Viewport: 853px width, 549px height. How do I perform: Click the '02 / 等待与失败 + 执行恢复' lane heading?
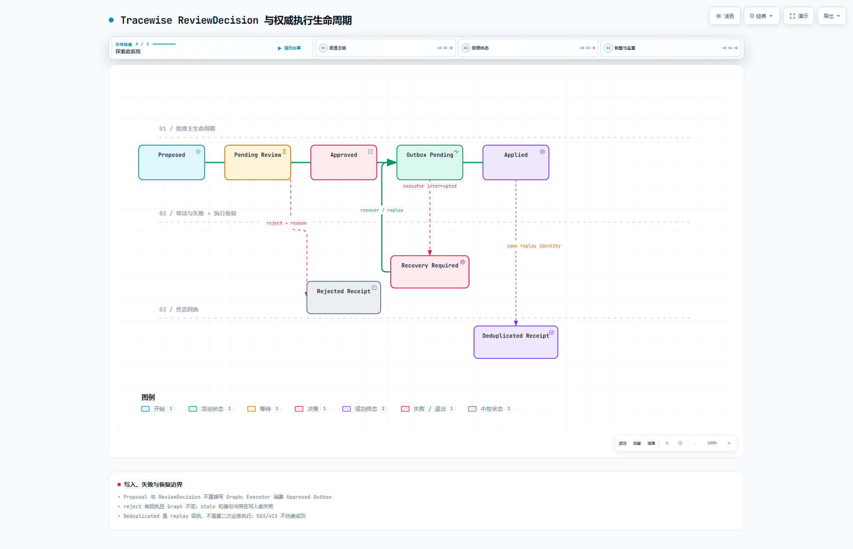pyautogui.click(x=198, y=213)
